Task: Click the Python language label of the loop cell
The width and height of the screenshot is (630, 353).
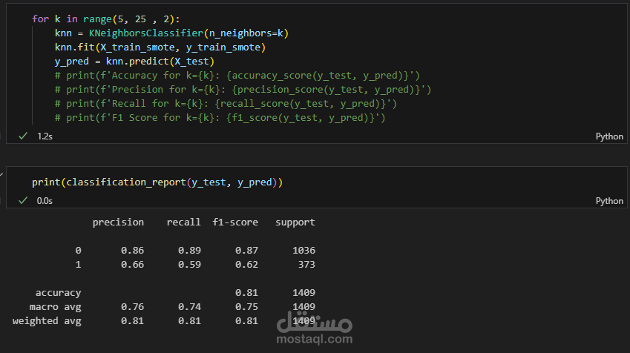Action: click(x=609, y=136)
